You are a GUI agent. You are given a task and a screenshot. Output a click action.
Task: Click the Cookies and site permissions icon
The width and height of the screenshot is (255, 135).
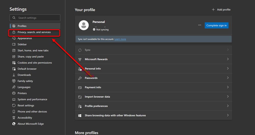coord(14,63)
